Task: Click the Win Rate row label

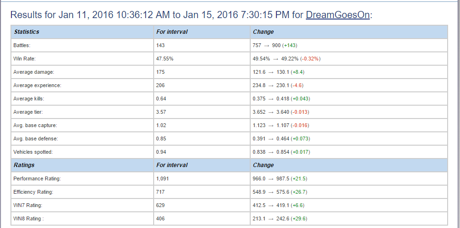Action: pos(26,59)
